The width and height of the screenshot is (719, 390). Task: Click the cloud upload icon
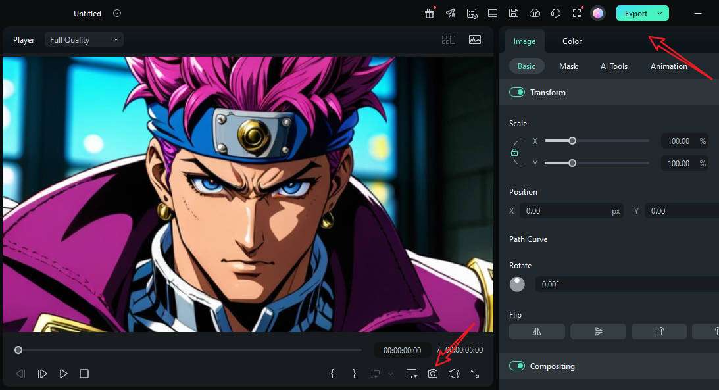point(535,13)
